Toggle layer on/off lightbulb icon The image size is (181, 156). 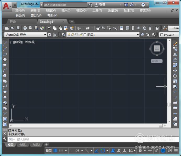tap(69, 35)
